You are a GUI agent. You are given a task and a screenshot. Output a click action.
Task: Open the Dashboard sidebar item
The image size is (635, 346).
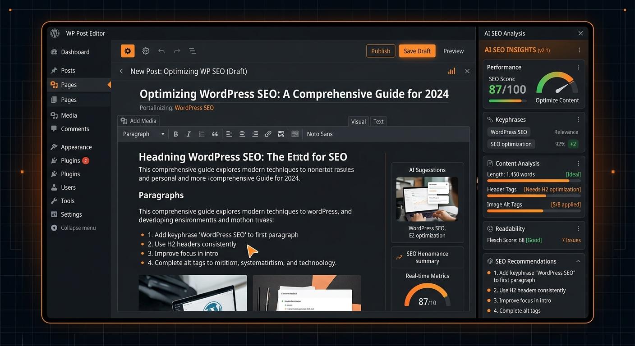[x=75, y=52]
